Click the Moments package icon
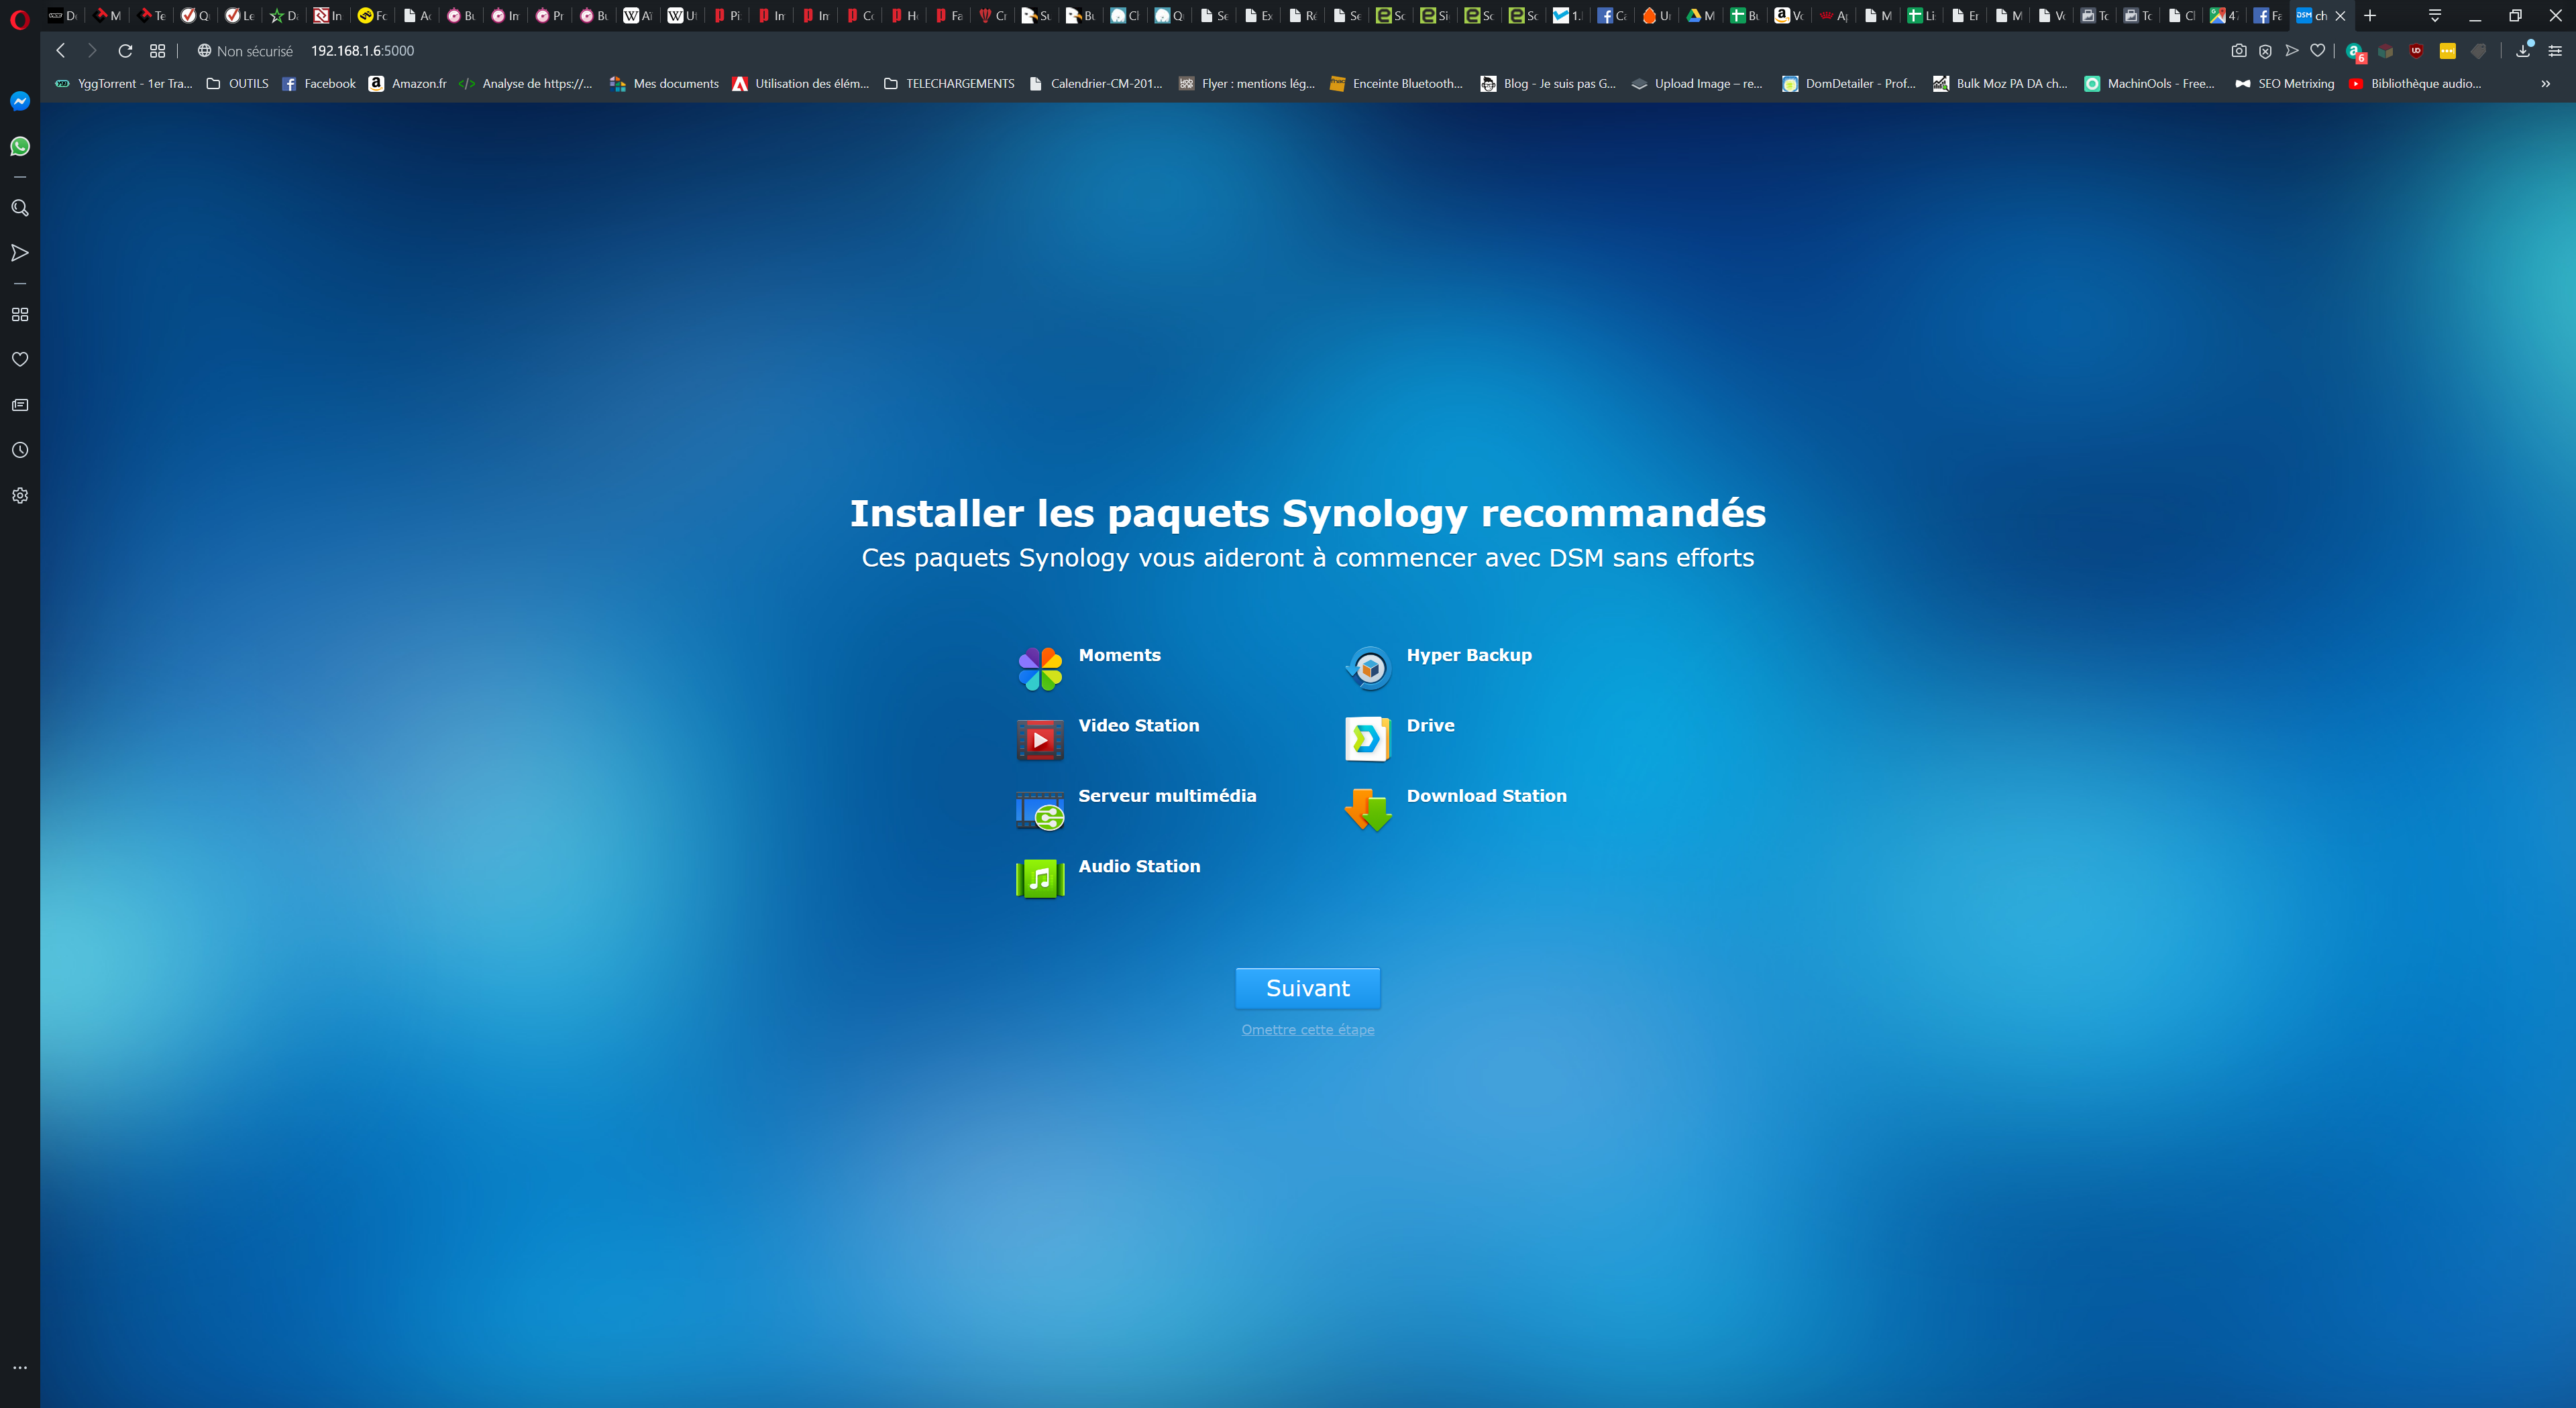Screen dimensions: 2576x1408 [x=1040, y=668]
